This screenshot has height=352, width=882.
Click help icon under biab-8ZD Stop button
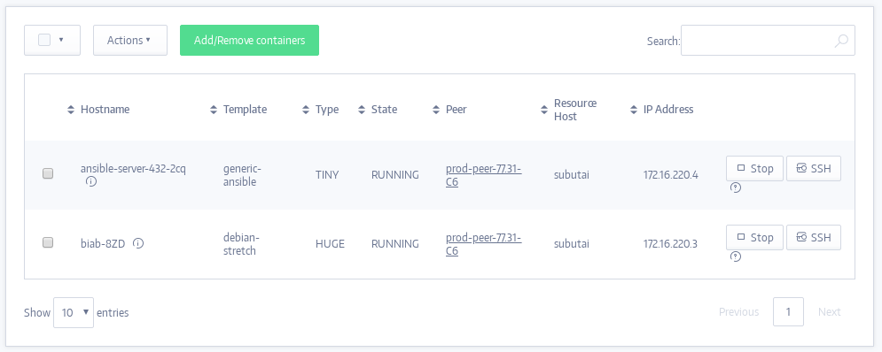(735, 256)
